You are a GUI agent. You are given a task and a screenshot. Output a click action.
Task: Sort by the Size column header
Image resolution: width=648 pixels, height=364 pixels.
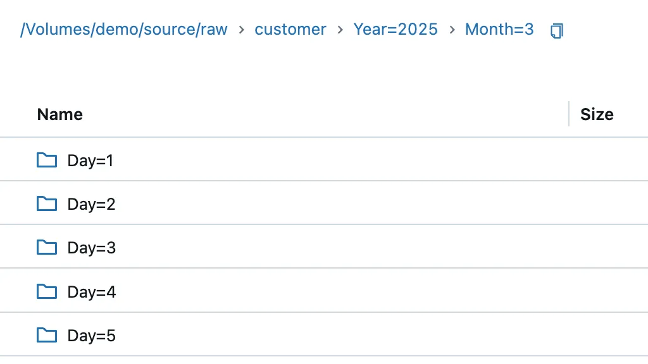coord(597,114)
